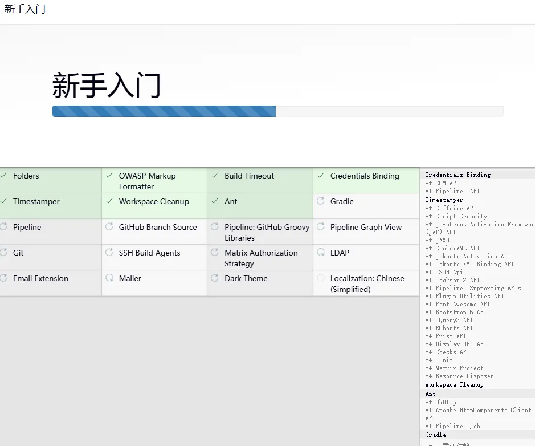The width and height of the screenshot is (535, 446).
Task: Select the Pipeline: Job log line
Action: click(x=452, y=426)
